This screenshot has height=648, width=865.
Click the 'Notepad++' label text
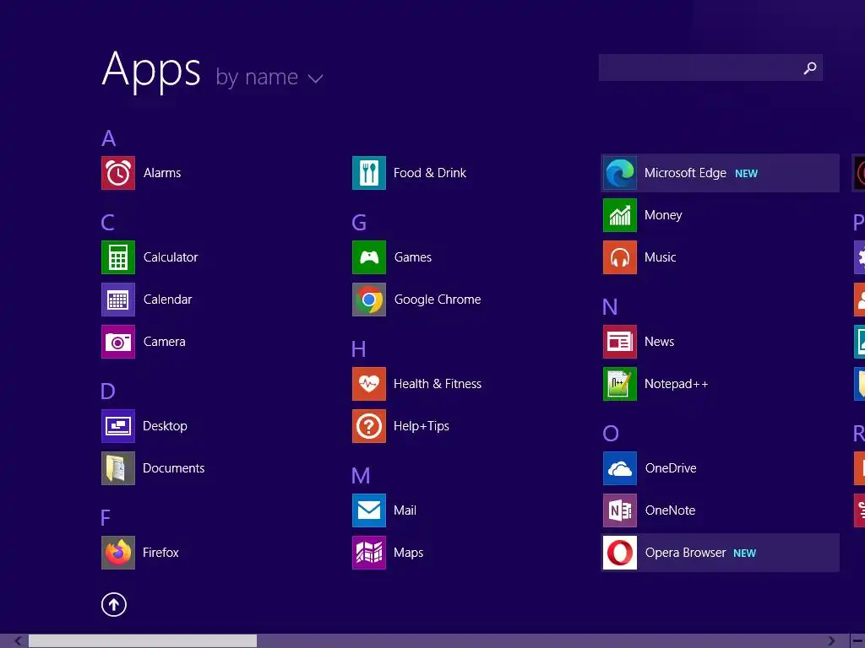pos(677,384)
